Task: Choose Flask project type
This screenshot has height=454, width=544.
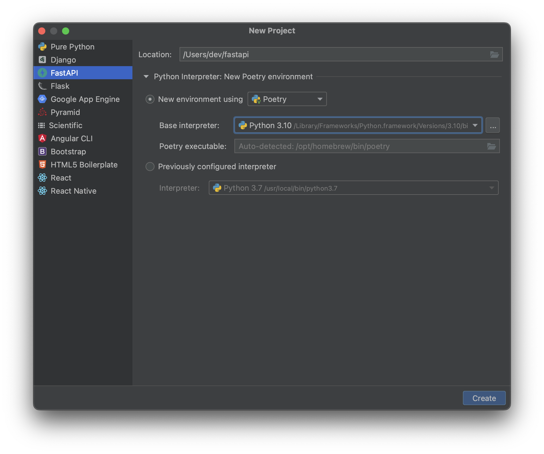Action: click(83, 86)
